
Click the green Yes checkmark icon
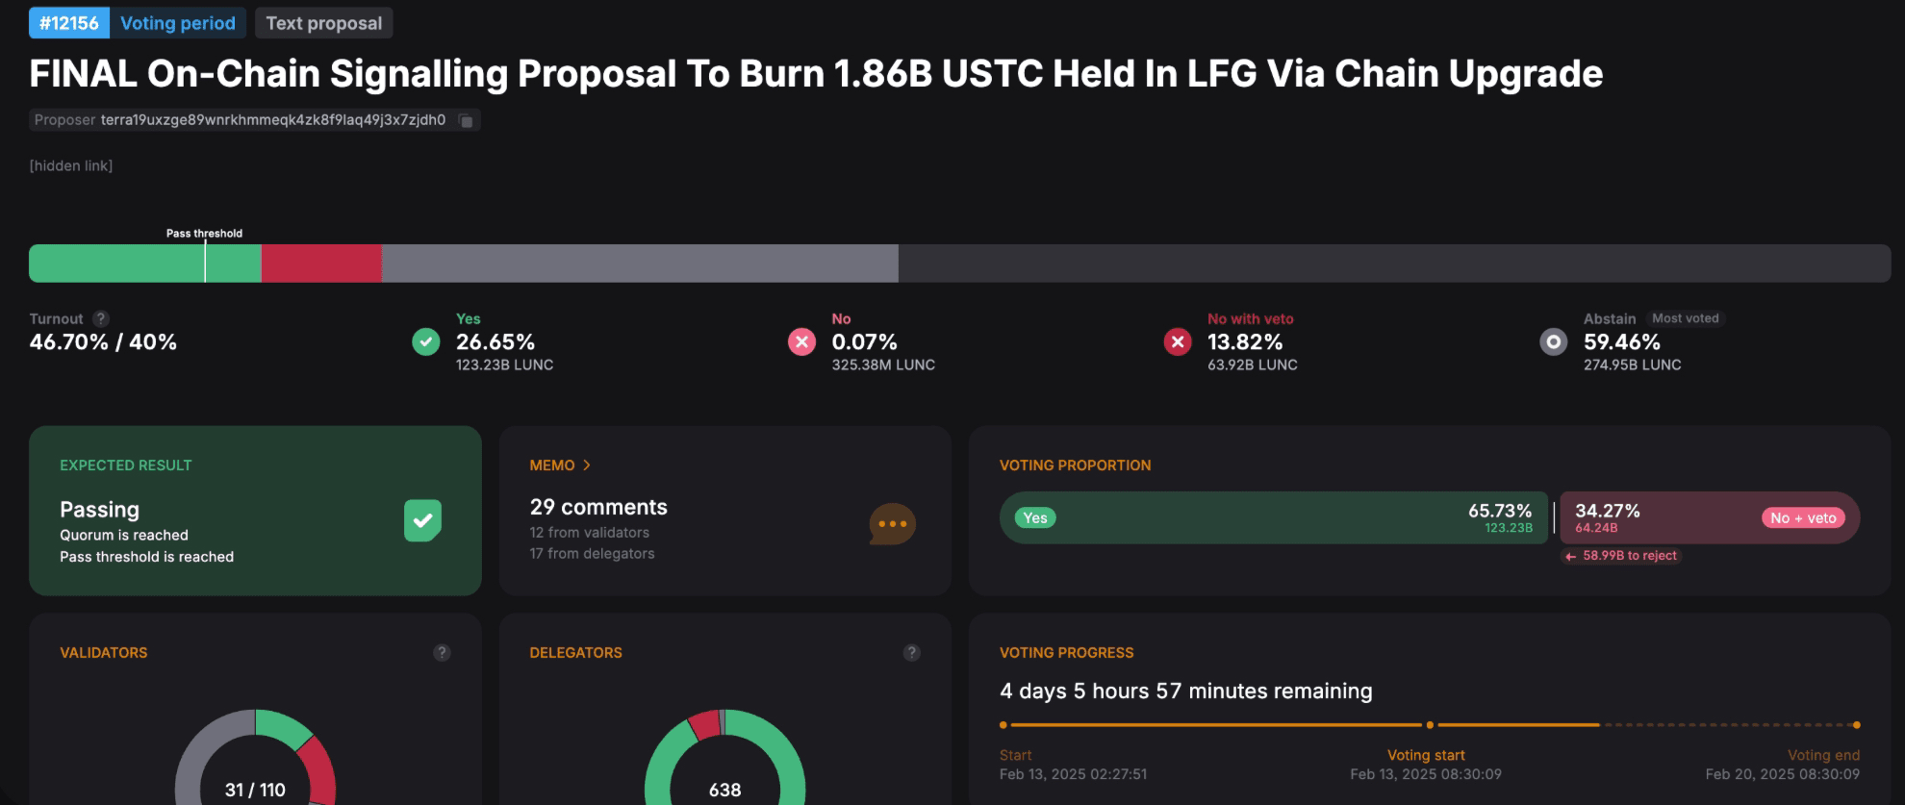pyautogui.click(x=426, y=341)
